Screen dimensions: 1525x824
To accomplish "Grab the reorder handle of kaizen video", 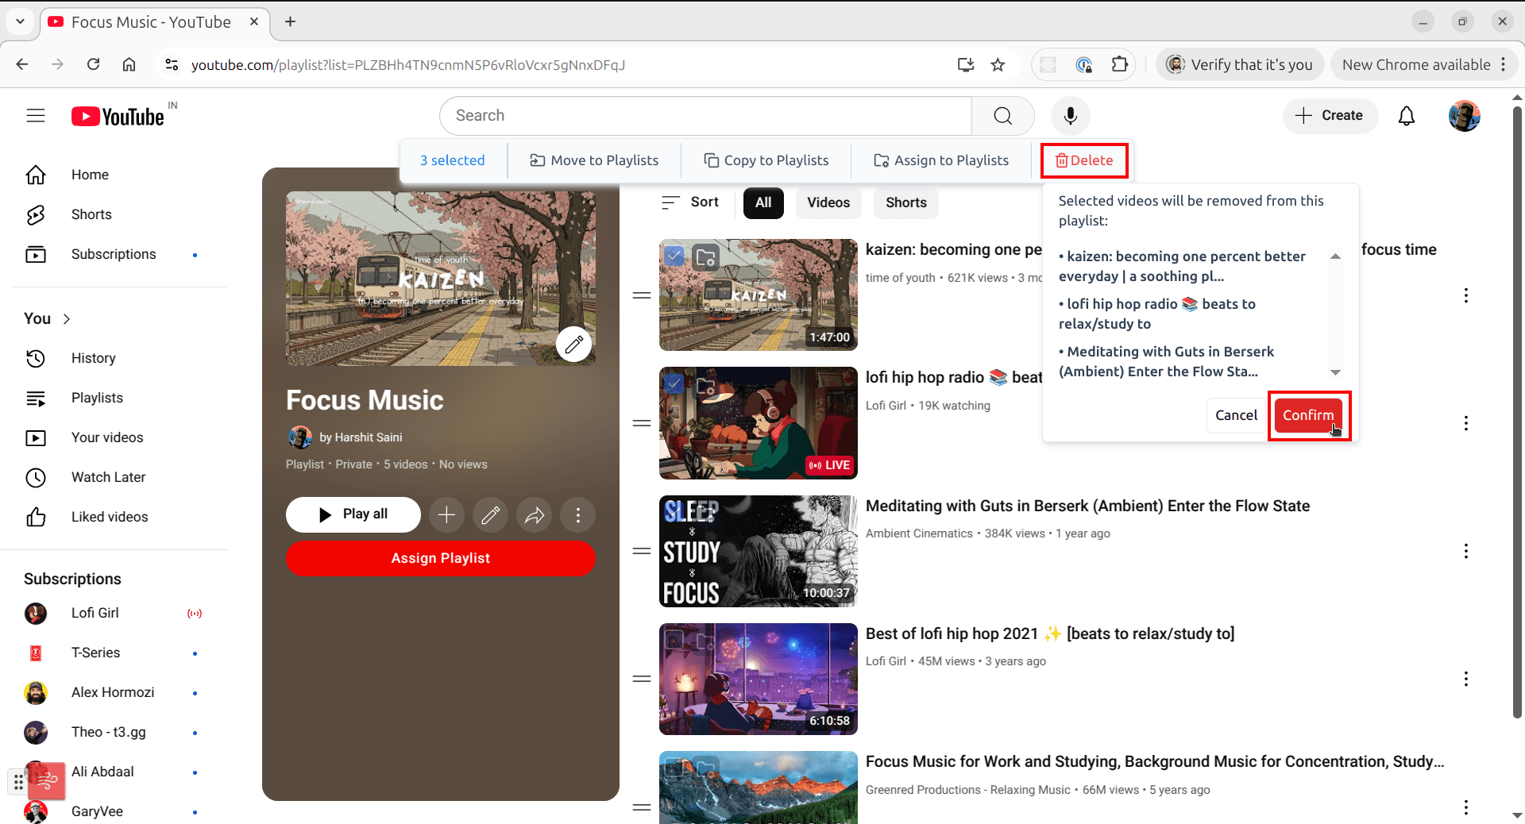I will click(642, 295).
